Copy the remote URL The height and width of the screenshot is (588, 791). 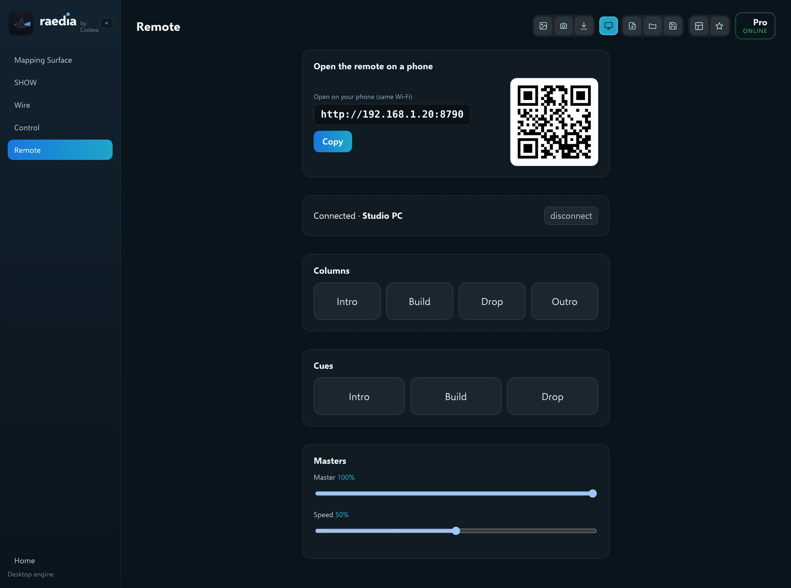[x=333, y=141]
